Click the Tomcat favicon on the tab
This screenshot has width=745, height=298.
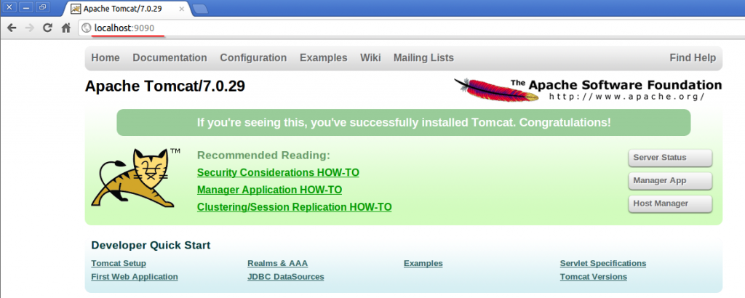76,9
